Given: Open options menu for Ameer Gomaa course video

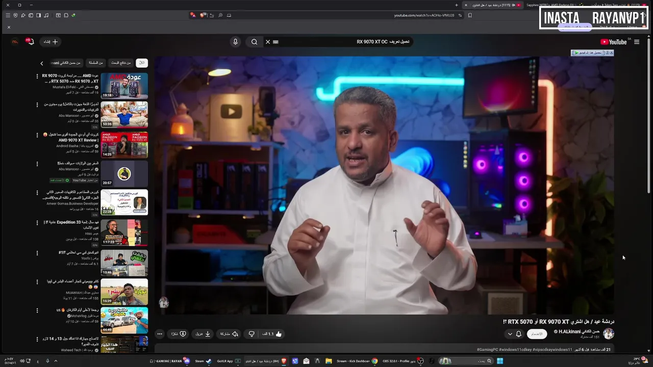Looking at the screenshot, I should [37, 193].
